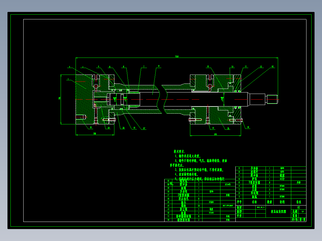Click callout label 7 above the cylinder barrel
322x241 pixels.
[144, 67]
